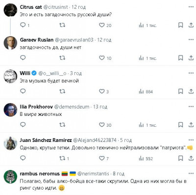Viewport: 196px width, 195px height.
Task: Retweet Willi's tweet
Action: pyautogui.click(x=62, y=91)
